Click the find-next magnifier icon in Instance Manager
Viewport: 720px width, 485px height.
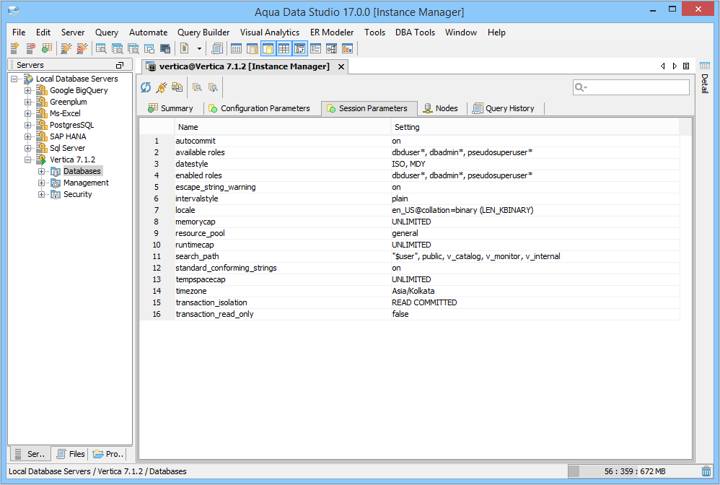click(213, 87)
